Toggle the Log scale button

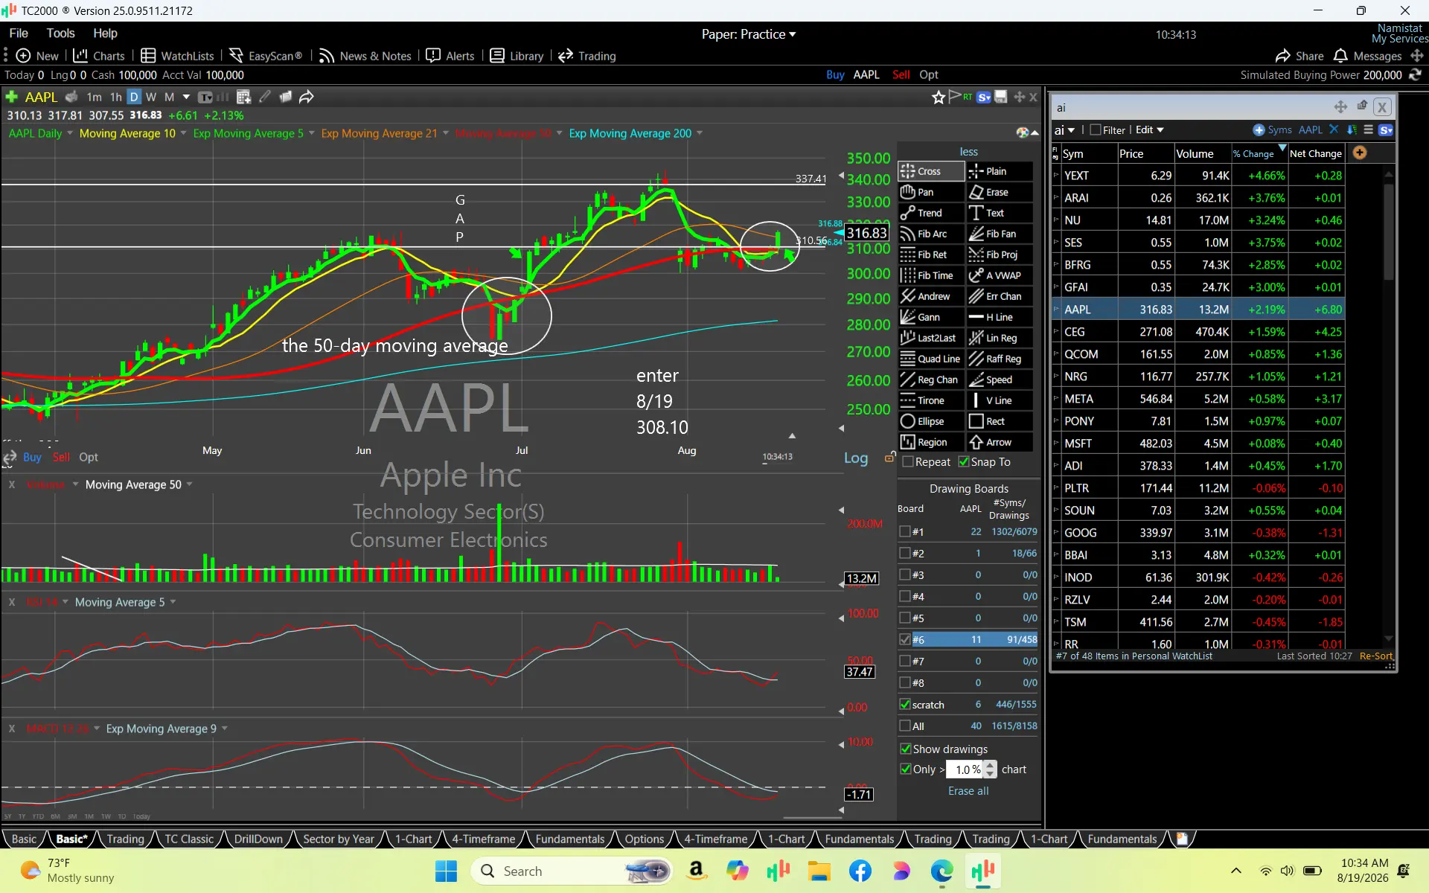(856, 458)
